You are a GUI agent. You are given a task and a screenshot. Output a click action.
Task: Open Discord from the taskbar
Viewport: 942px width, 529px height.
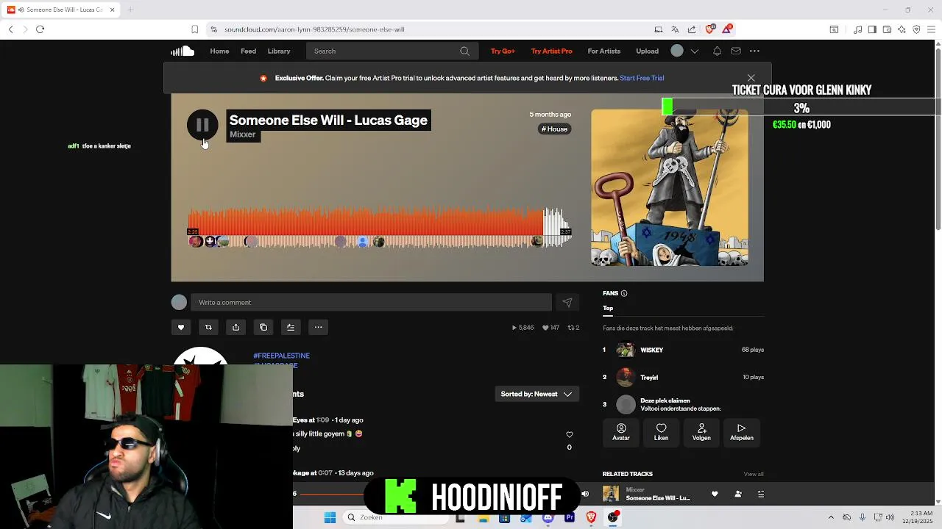point(548,518)
